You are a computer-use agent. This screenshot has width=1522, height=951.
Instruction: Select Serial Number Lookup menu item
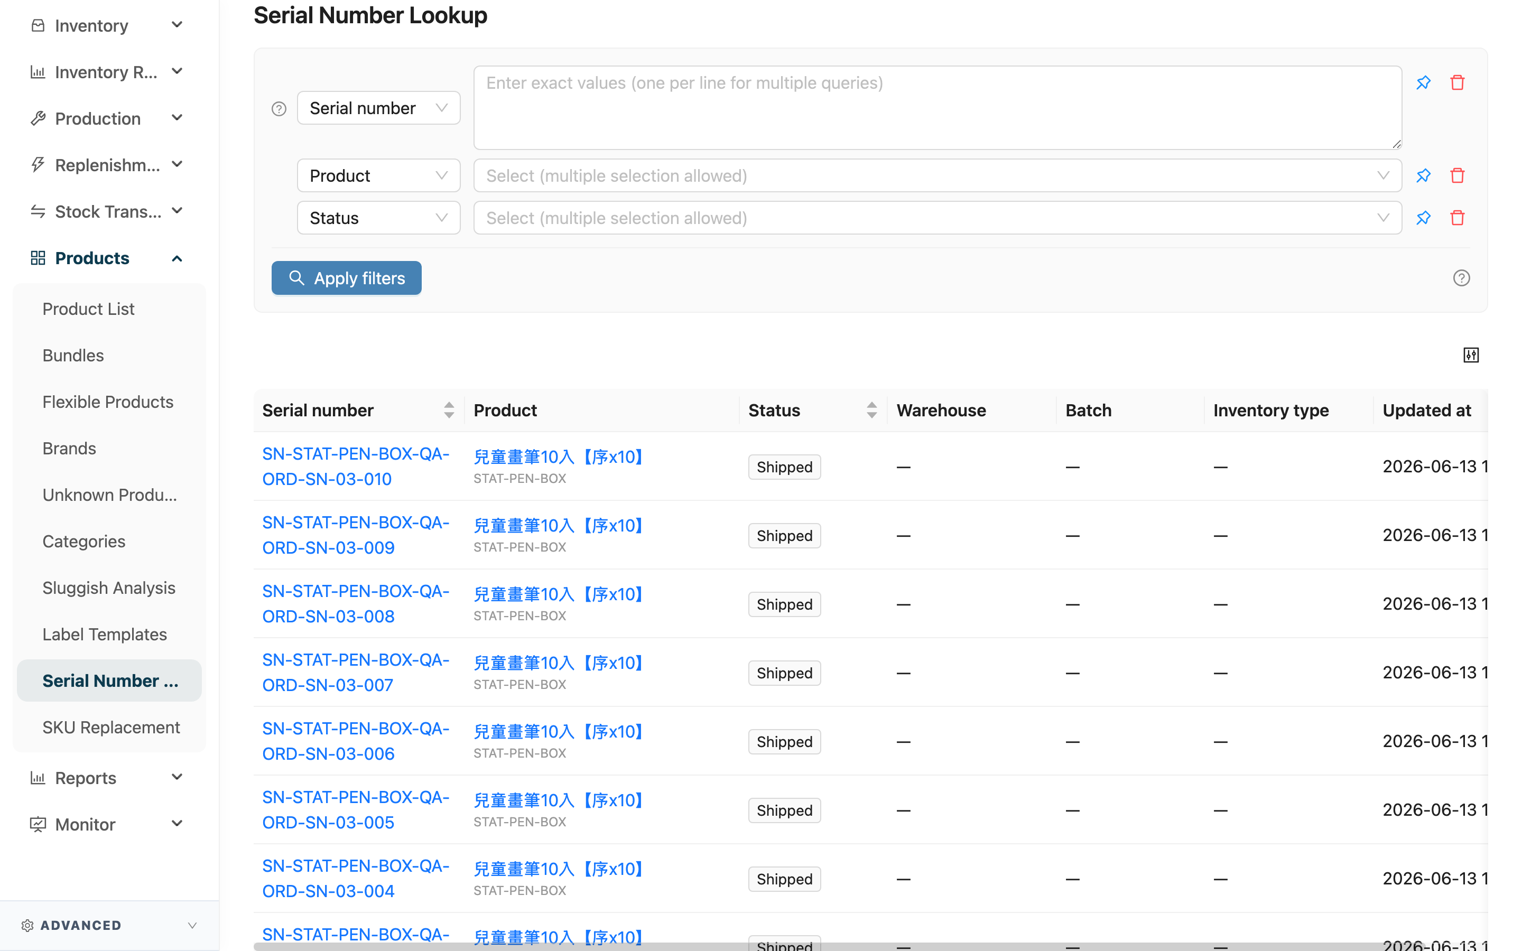[x=109, y=680]
